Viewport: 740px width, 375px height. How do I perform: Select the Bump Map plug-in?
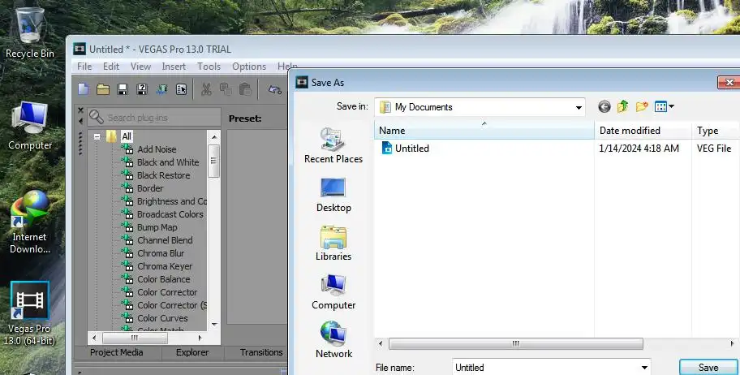pos(157,227)
